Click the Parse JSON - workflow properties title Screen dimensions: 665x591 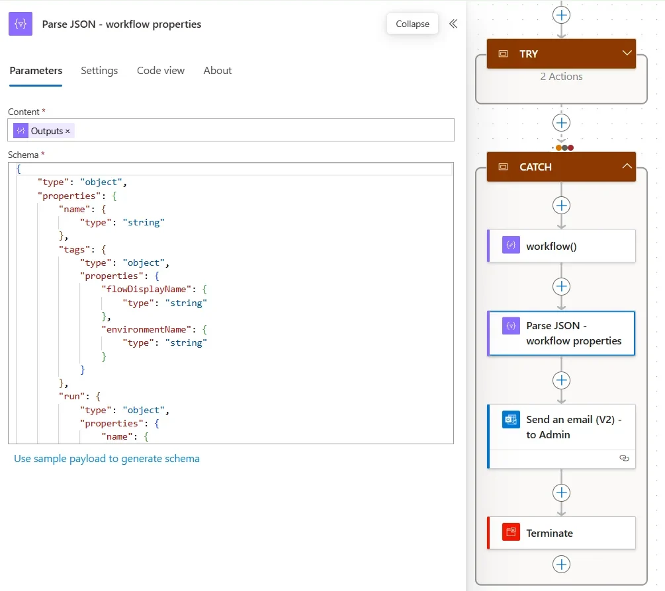click(x=121, y=24)
